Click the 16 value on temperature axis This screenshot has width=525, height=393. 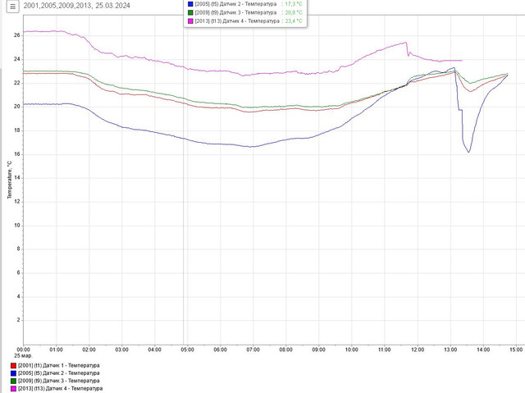point(17,154)
